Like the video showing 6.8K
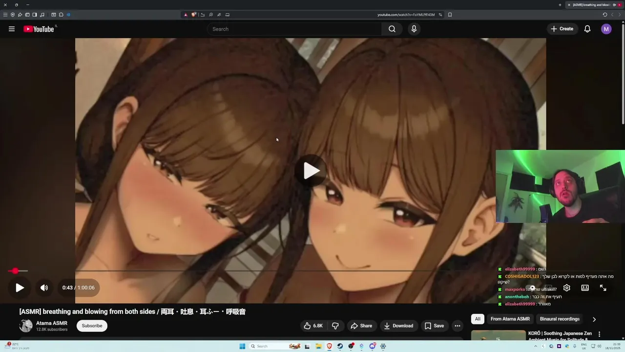The width and height of the screenshot is (625, 352). click(x=312, y=326)
